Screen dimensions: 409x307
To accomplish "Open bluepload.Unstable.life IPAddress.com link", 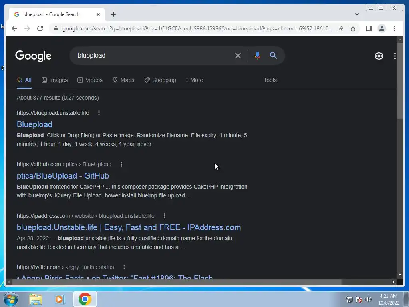I will pos(129,227).
